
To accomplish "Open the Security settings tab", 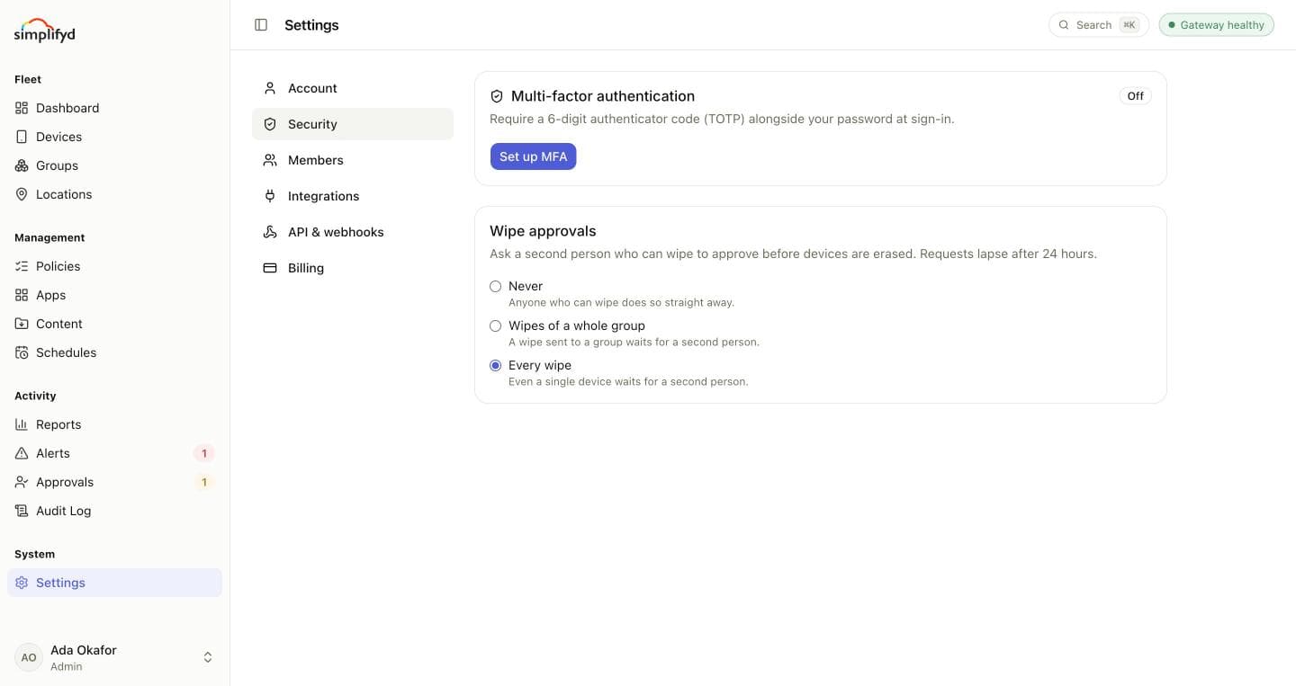I will [353, 124].
